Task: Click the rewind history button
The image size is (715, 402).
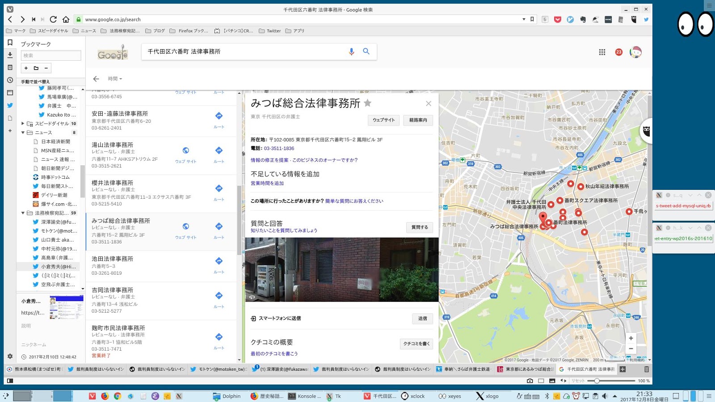Action: [34, 19]
